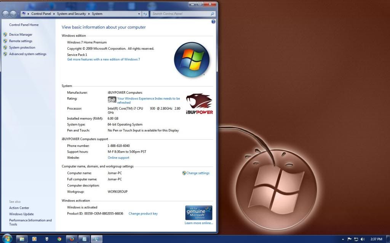Expand breadcrumb arrow after Control Panel

click(x=54, y=14)
